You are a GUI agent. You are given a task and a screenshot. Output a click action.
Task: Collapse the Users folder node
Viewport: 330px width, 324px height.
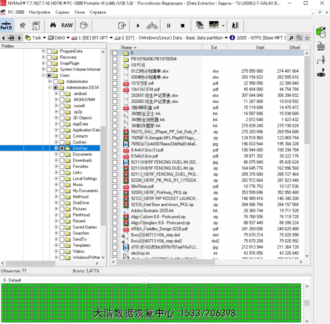[43, 76]
